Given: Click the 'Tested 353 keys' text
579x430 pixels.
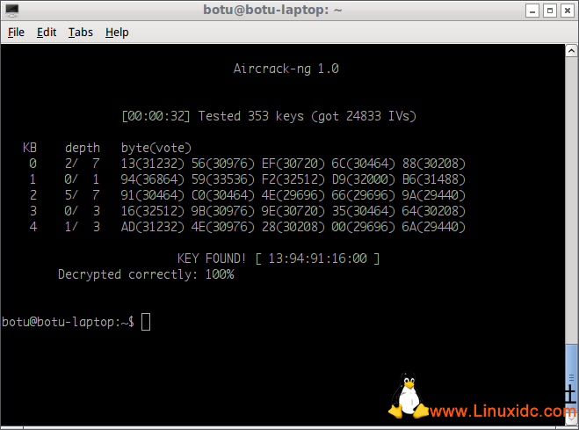Looking at the screenshot, I should pyautogui.click(x=250, y=116).
